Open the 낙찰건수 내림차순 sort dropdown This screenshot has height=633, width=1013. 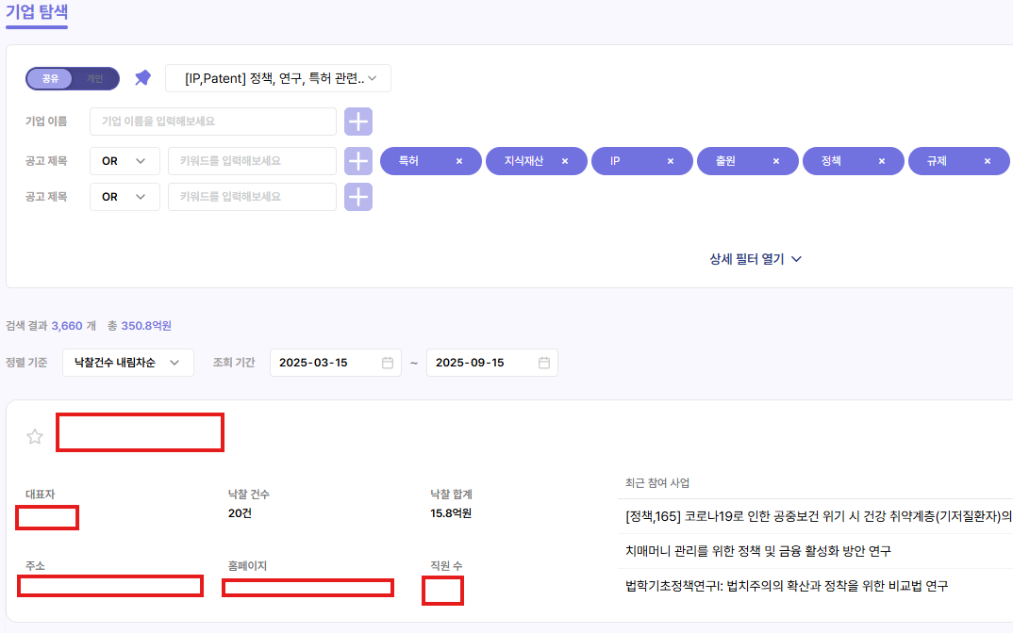[127, 362]
